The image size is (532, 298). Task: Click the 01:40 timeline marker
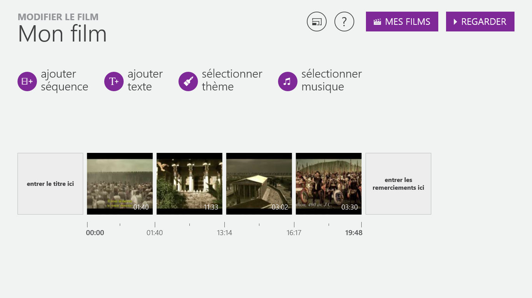(x=155, y=233)
